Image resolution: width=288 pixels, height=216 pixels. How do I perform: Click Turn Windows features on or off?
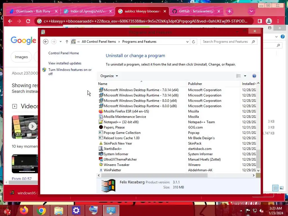(70, 72)
